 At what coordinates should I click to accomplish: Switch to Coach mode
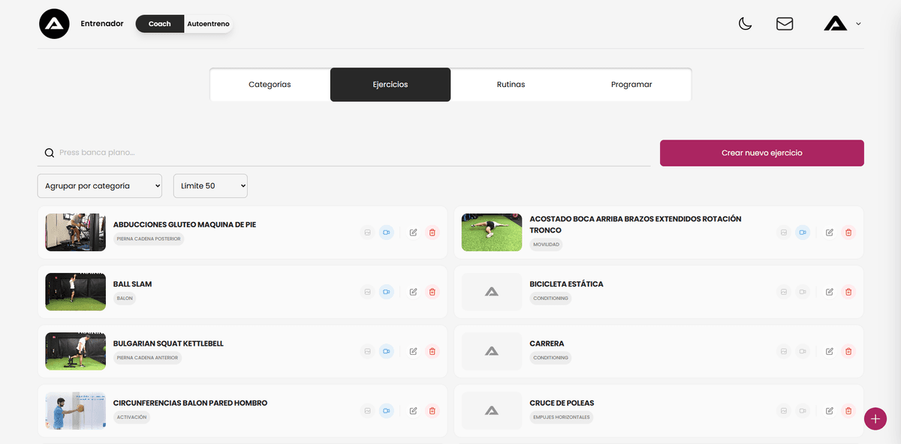159,24
